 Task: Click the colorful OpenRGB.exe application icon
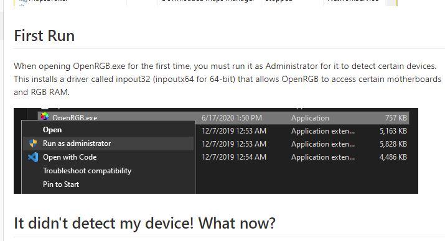tap(45, 116)
